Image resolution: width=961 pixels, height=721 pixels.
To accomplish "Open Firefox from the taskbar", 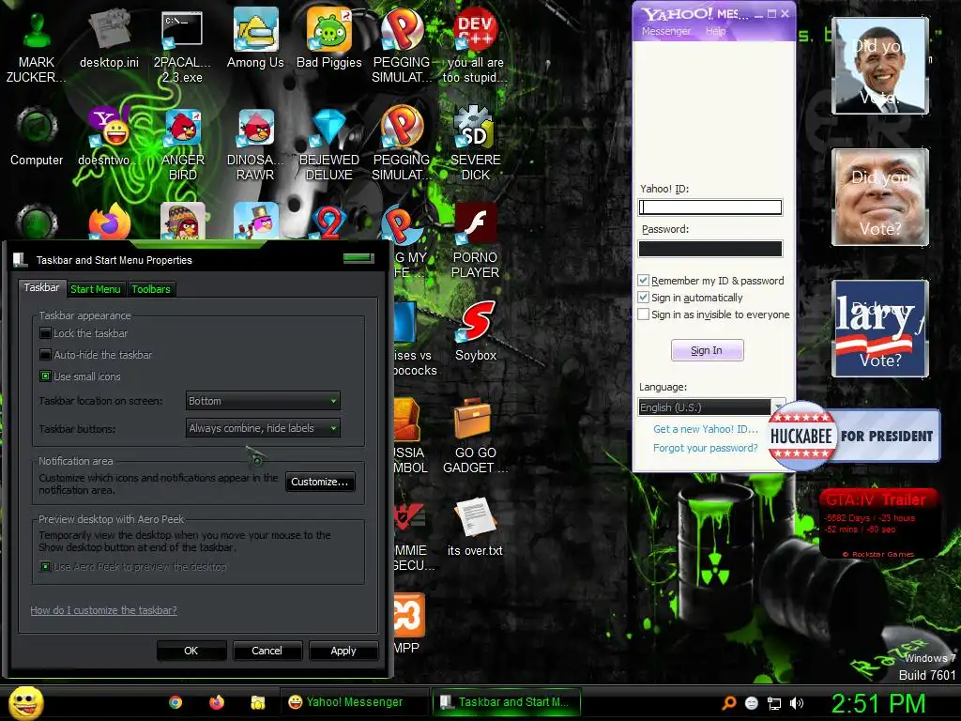I will click(217, 702).
